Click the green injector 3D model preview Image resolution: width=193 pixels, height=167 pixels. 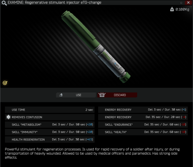click(x=96, y=47)
